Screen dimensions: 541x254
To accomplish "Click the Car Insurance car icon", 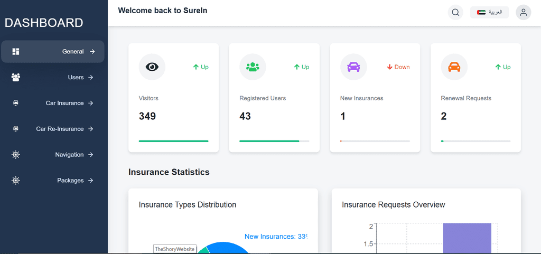I will [16, 103].
